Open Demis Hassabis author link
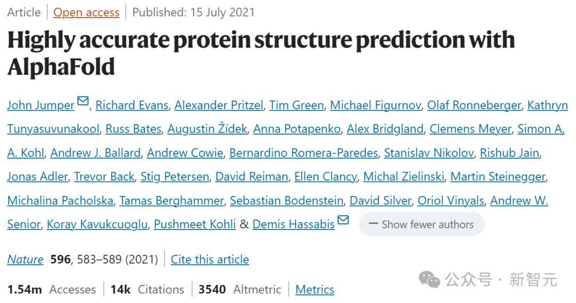The height and width of the screenshot is (303, 576). click(x=293, y=225)
